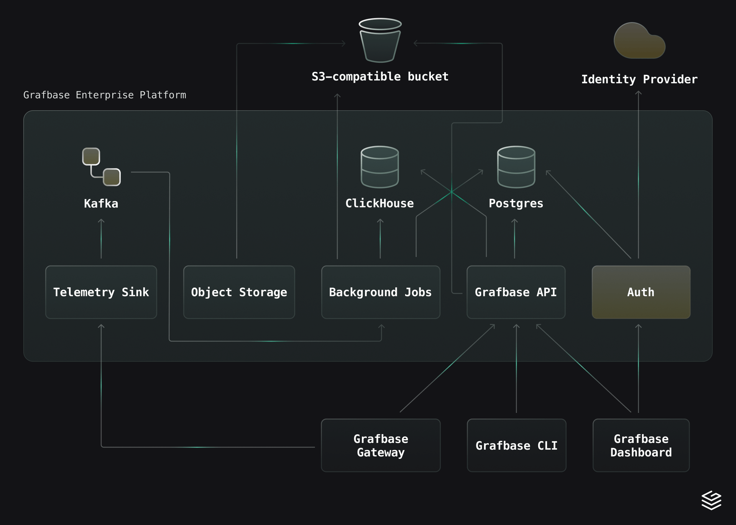Expand the Grafbase API node
The image size is (736, 525).
point(516,292)
